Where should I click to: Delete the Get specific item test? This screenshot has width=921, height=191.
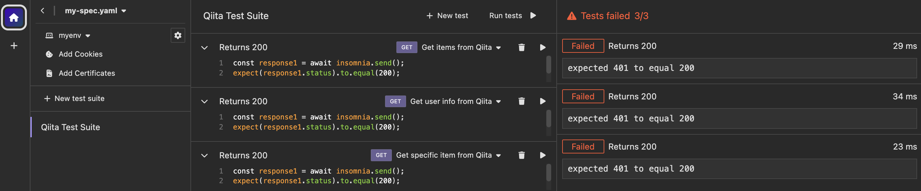point(521,155)
